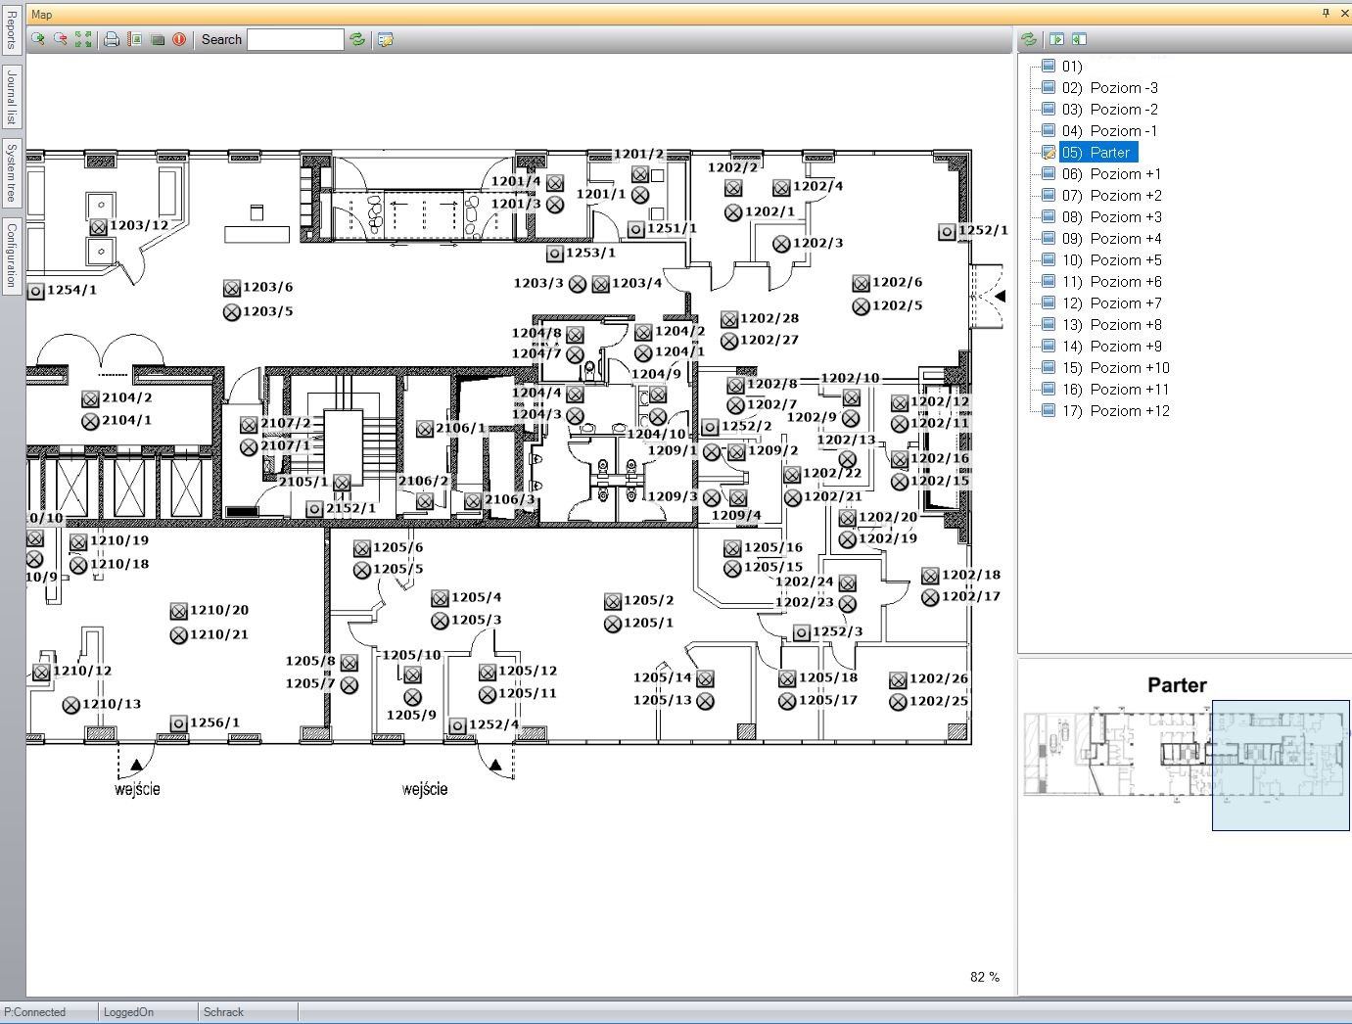Select floor 'Poziom +1' in the tree
This screenshot has width=1352, height=1024.
[1125, 174]
